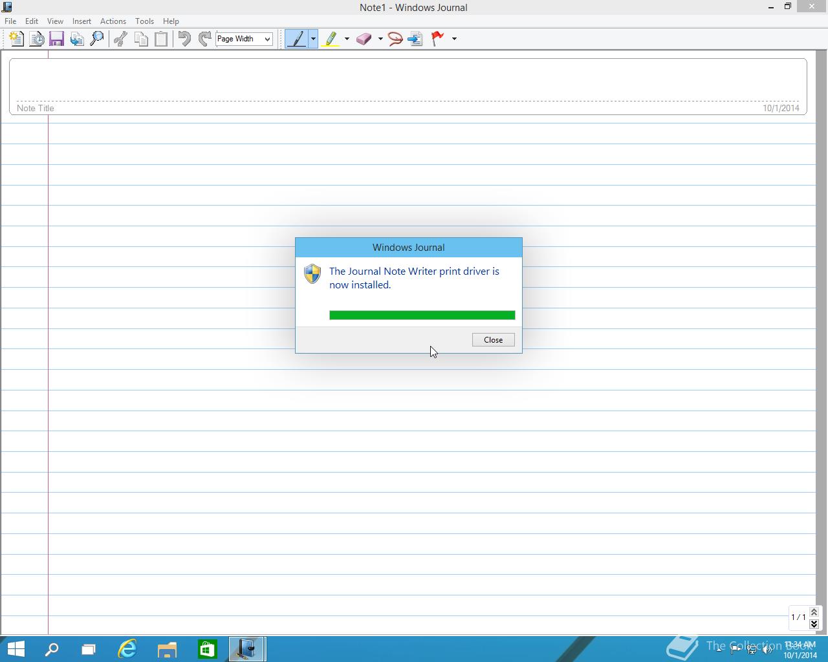
Task: Open the Help menu
Action: pyautogui.click(x=171, y=21)
